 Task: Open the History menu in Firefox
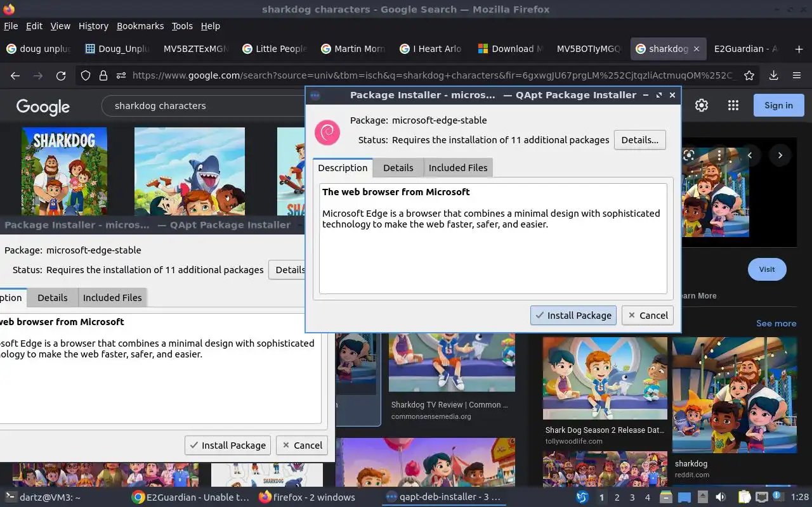(x=93, y=26)
